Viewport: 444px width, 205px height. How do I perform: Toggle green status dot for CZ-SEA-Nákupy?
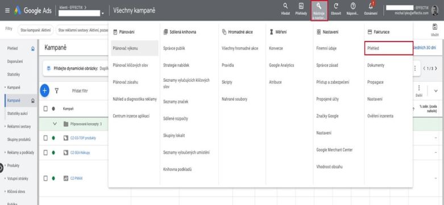coord(53,153)
